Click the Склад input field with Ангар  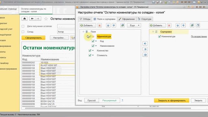click(66, 32)
